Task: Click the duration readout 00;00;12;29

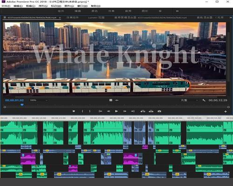Action: (x=218, y=100)
